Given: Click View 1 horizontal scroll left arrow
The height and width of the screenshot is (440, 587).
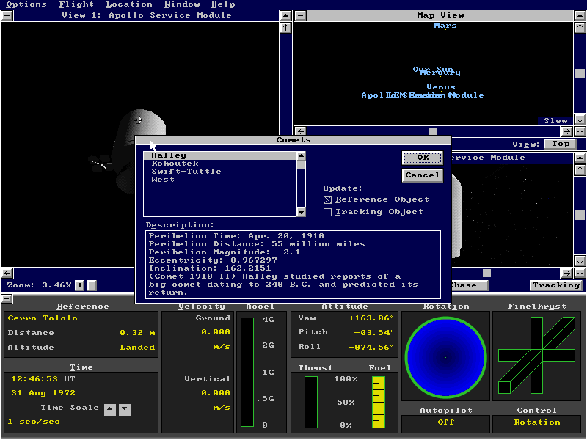Looking at the screenshot, I should [x=7, y=273].
